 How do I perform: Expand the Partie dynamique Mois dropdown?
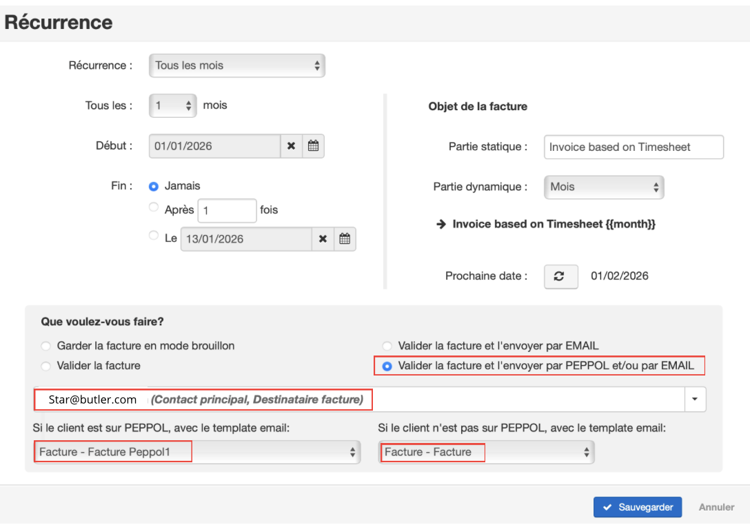[x=603, y=187]
